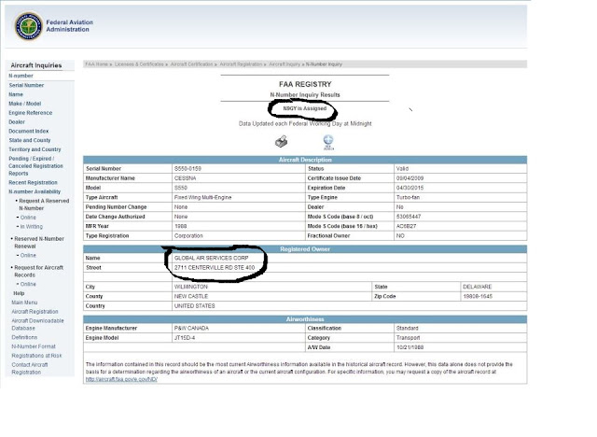The width and height of the screenshot is (597, 437).
Task: Click Aircraft Certification breadcrumb
Action: [x=191, y=64]
